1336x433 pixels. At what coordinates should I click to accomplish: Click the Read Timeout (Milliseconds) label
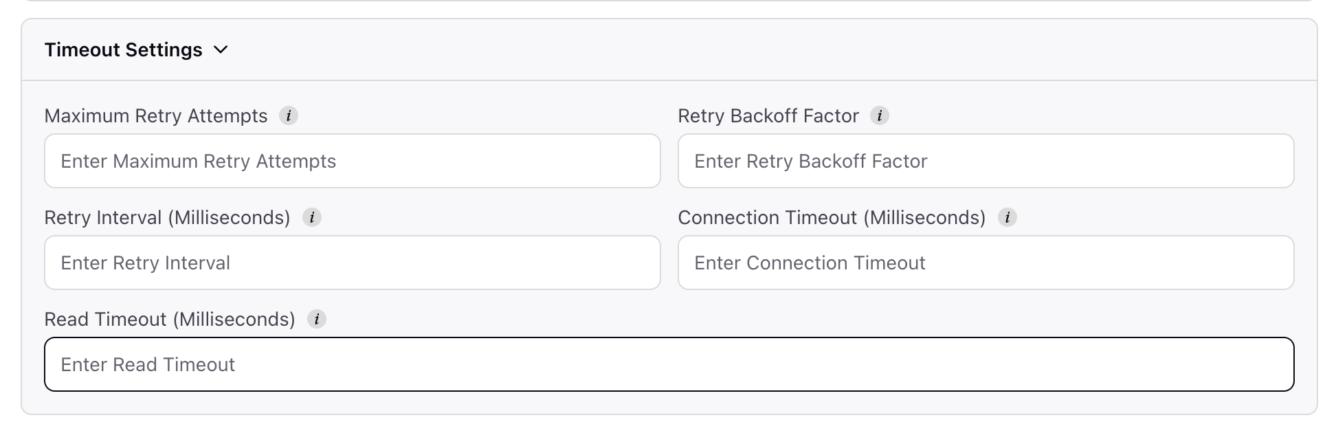click(170, 319)
